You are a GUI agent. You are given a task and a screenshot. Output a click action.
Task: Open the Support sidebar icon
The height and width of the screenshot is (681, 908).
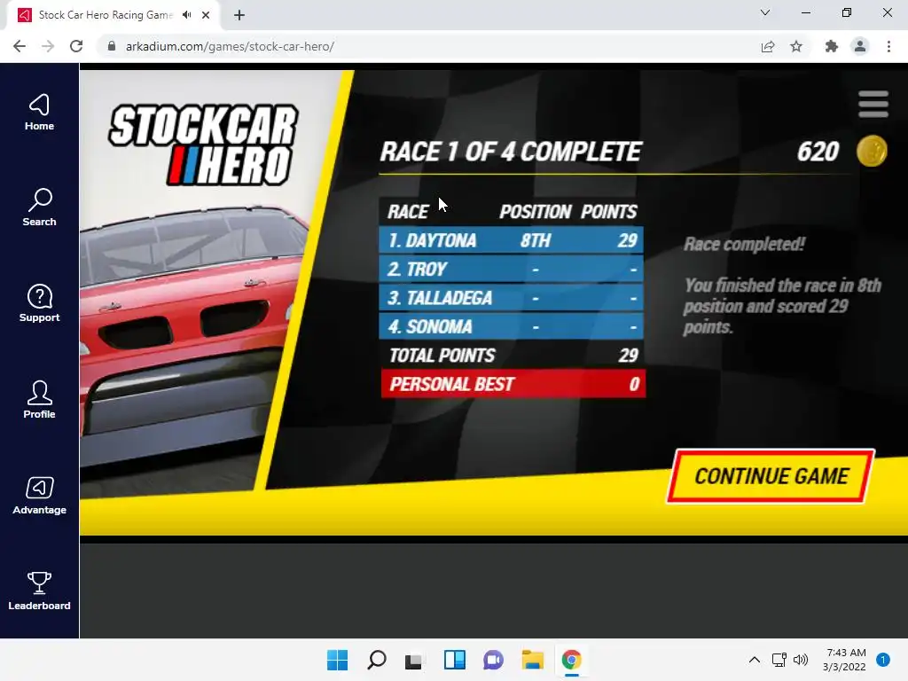(x=39, y=303)
